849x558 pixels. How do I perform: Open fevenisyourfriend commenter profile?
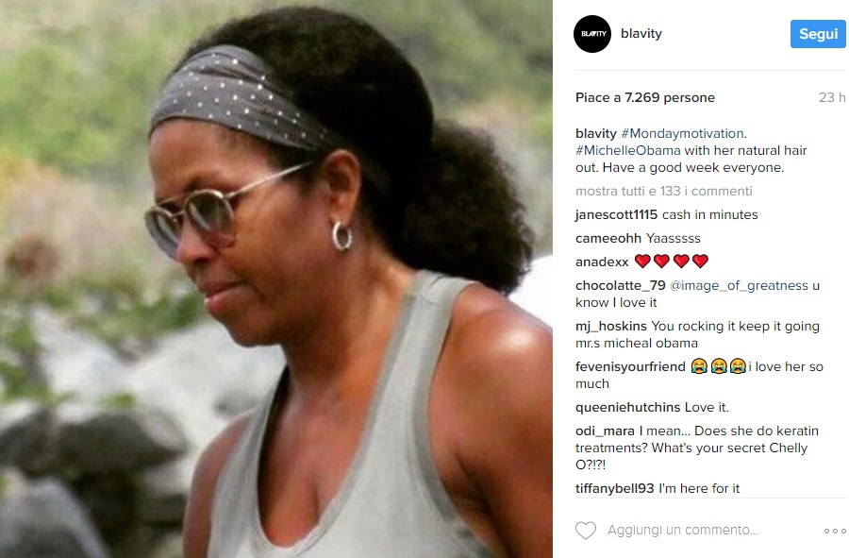pos(630,366)
